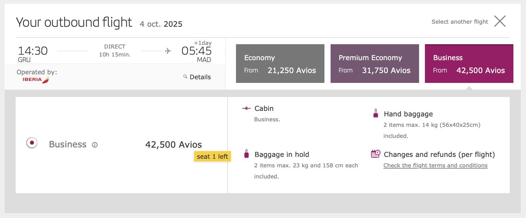526x218 pixels.
Task: Click the Business info icon
Action: pos(95,145)
